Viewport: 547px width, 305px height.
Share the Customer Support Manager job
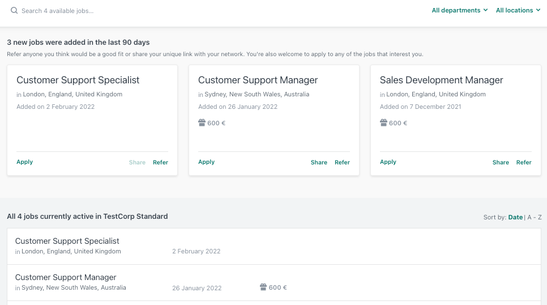(319, 162)
